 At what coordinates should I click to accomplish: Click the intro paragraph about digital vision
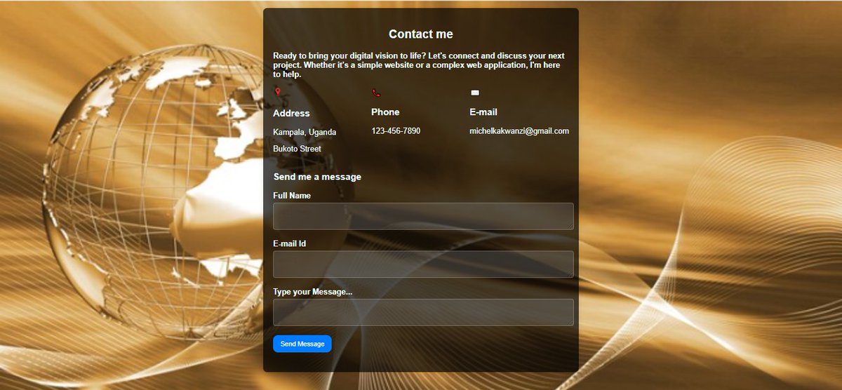[x=420, y=65]
